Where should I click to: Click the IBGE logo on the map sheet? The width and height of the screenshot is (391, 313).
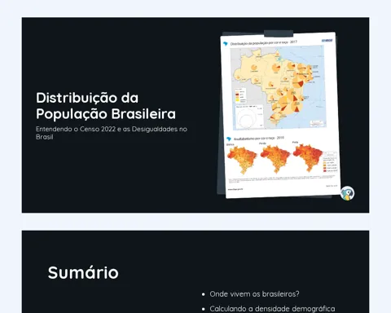(327, 41)
